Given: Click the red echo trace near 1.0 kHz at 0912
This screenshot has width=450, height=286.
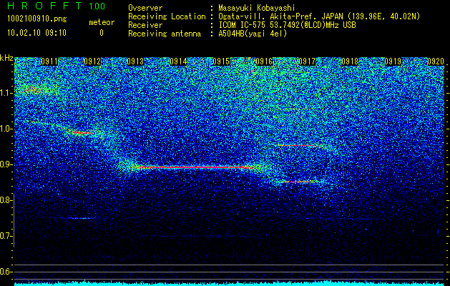Looking at the screenshot, I should pyautogui.click(x=83, y=133).
